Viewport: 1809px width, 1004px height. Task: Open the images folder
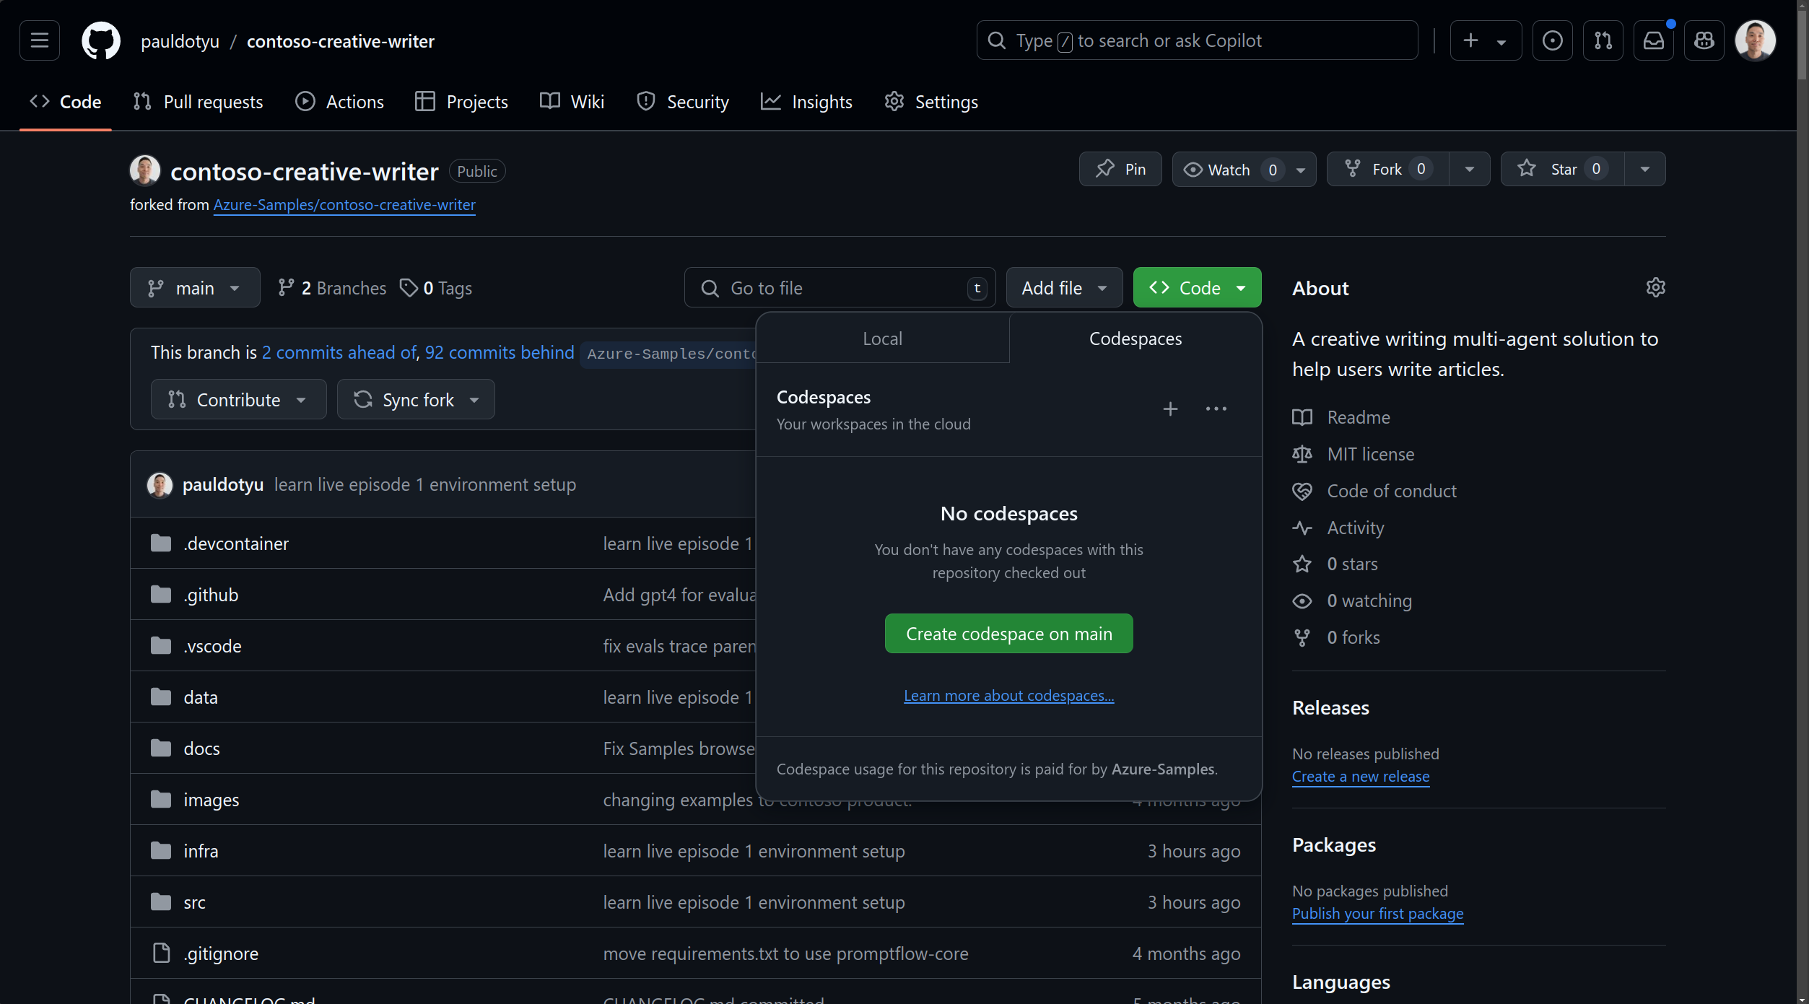(x=212, y=800)
